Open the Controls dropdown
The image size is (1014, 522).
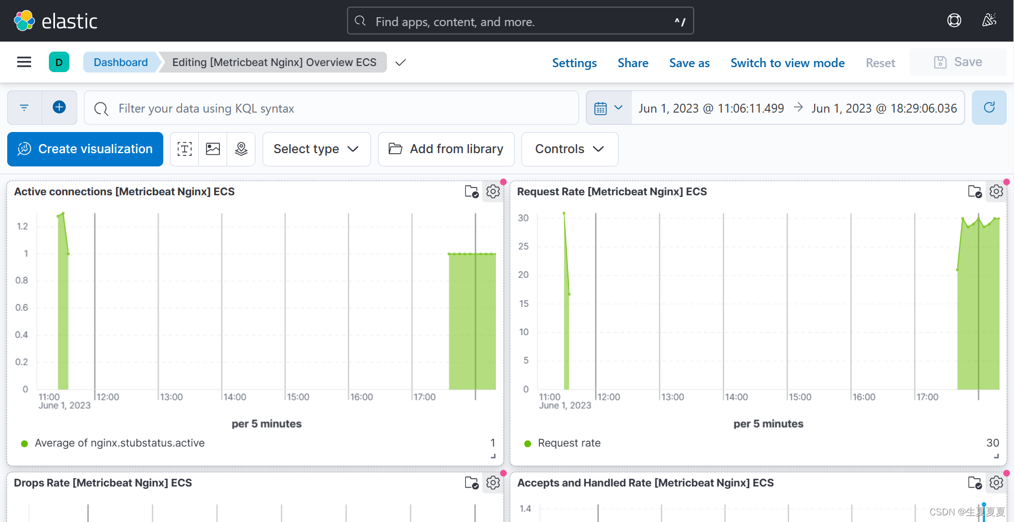570,149
